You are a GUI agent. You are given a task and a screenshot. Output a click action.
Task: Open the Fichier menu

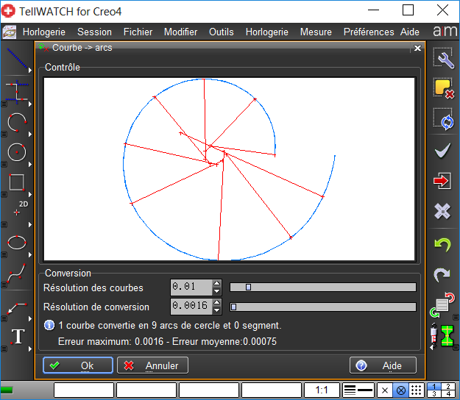(x=138, y=32)
